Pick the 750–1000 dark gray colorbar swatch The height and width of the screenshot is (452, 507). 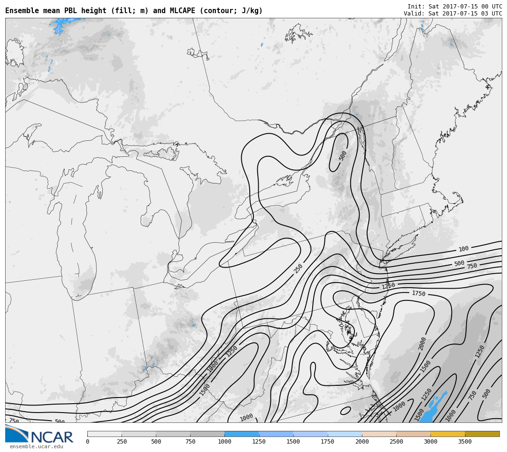tap(207, 434)
